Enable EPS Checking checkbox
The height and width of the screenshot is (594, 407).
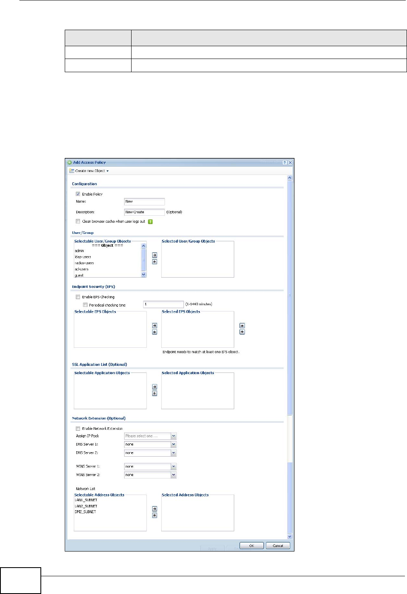pos(78,297)
